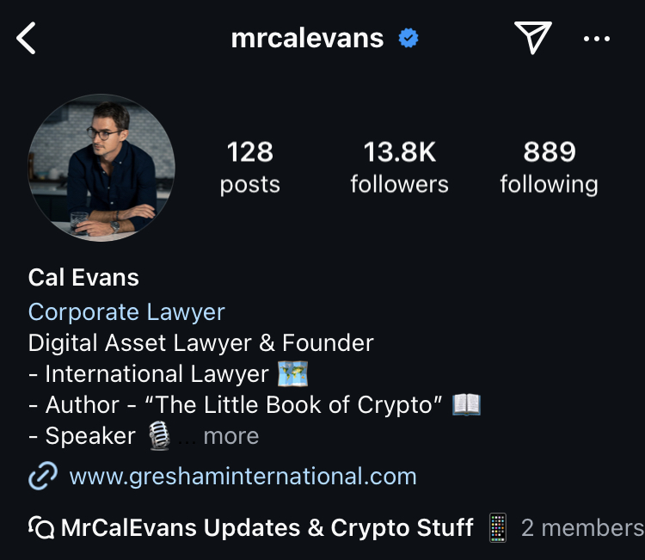Open the paper-plane direct message icon
645x560 pixels.
(532, 38)
